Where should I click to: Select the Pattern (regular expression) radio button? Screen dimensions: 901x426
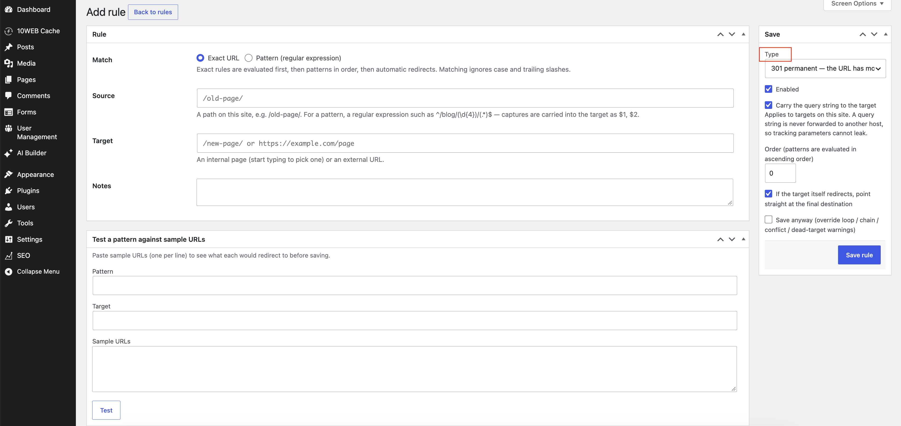[x=248, y=58]
